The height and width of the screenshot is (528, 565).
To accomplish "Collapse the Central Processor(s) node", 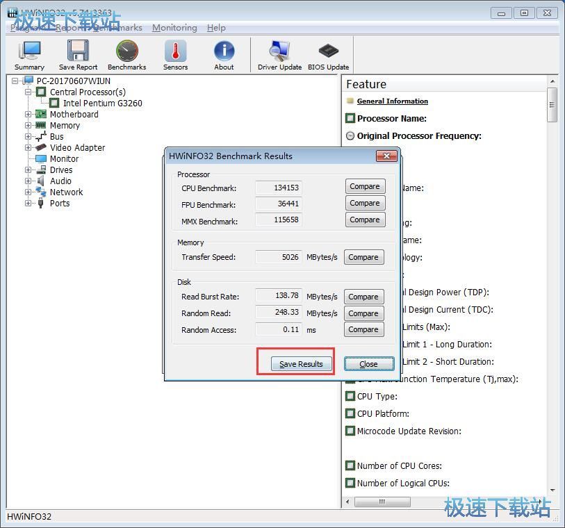I will coord(28,92).
